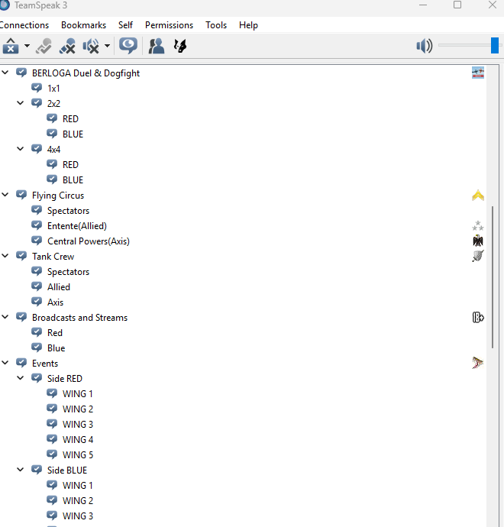Click the 1x1 channel bubble icon
This screenshot has width=504, height=527.
(x=37, y=88)
